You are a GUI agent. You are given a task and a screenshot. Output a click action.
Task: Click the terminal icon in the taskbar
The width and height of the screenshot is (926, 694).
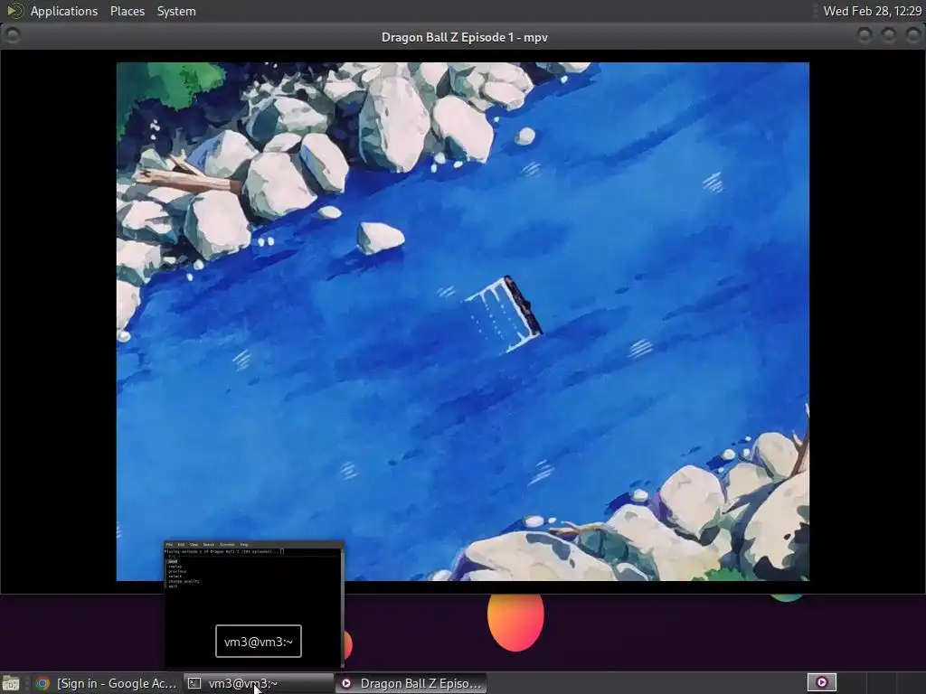(194, 683)
